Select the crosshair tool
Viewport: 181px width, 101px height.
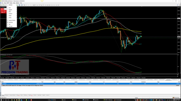pos(26,5)
